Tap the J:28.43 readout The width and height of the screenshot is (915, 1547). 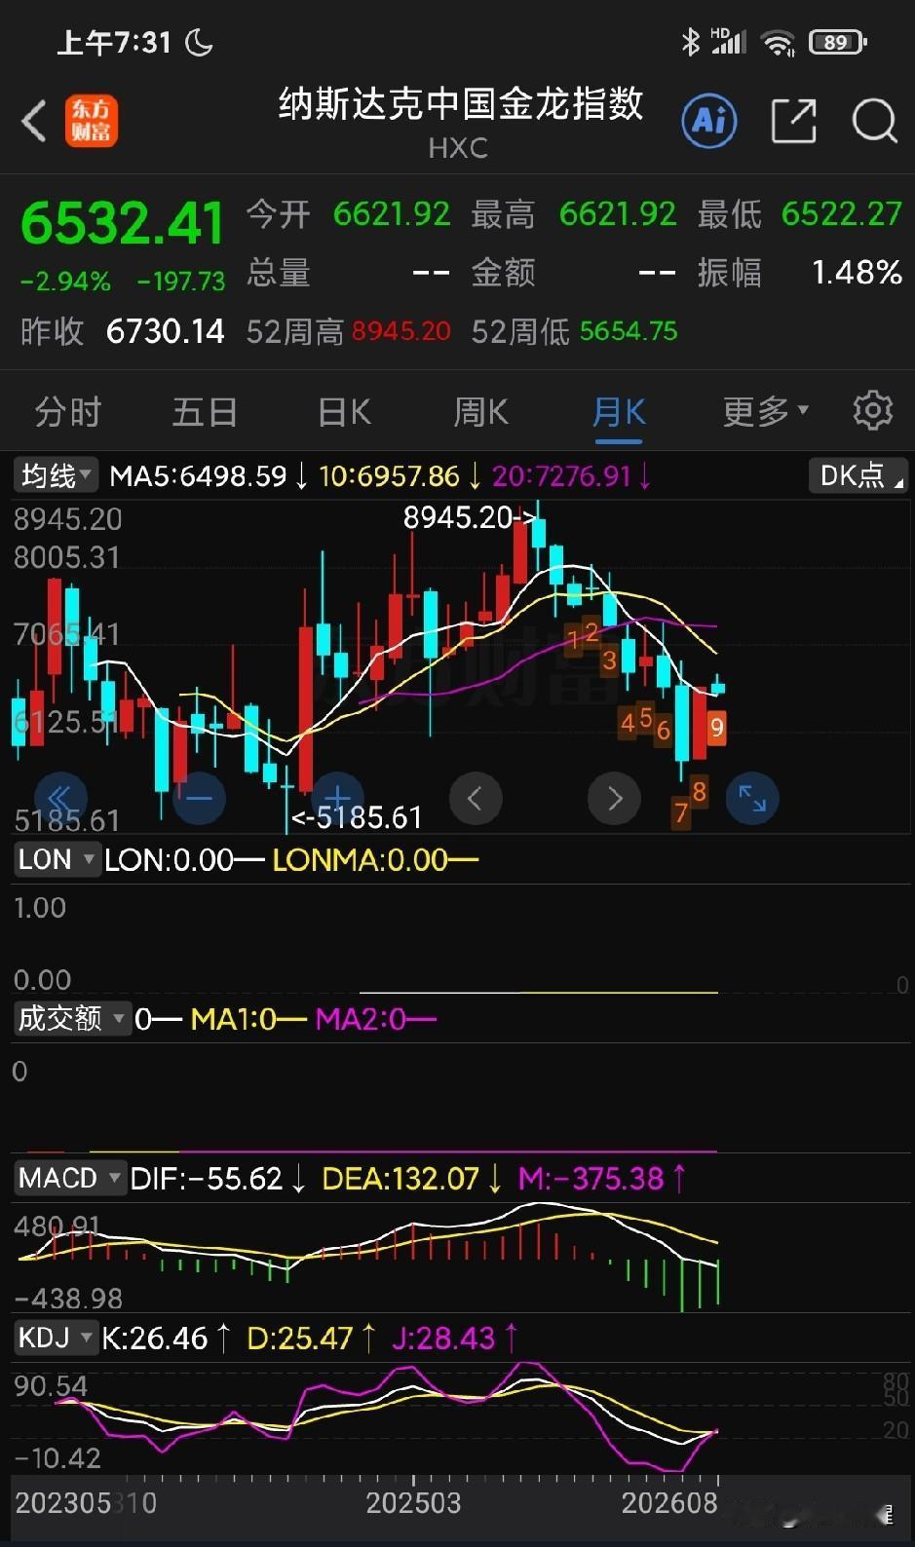tap(443, 1339)
